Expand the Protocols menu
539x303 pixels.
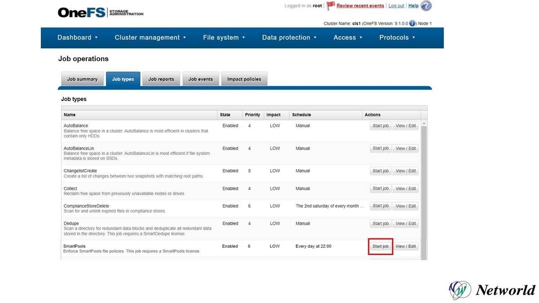pyautogui.click(x=398, y=38)
